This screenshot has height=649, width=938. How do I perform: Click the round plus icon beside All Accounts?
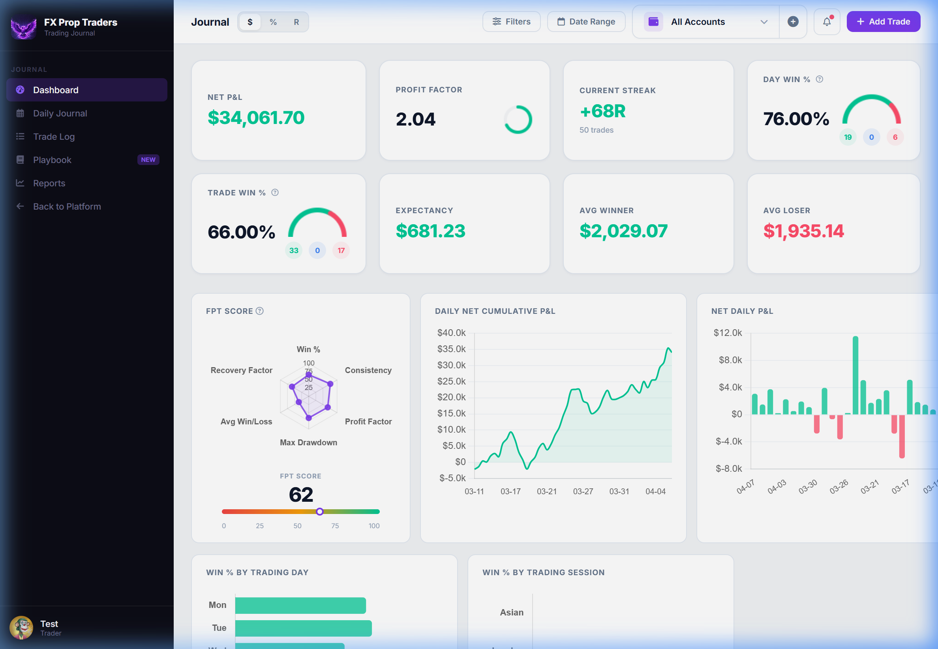[793, 22]
